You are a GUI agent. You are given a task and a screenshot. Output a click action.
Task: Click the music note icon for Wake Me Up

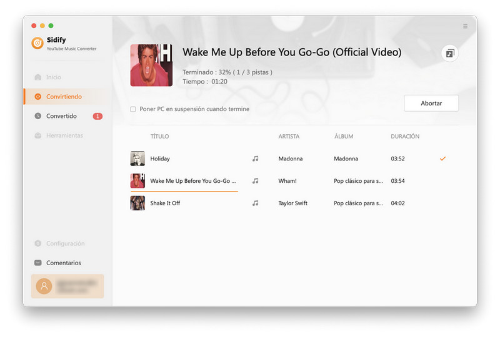click(256, 181)
